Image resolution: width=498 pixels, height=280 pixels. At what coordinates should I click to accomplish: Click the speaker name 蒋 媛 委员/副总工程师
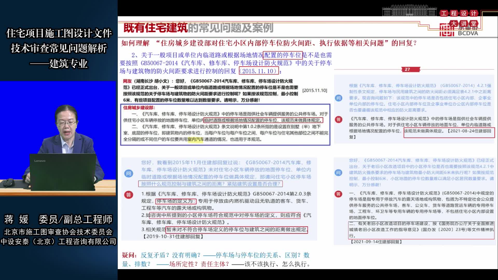click(58, 219)
